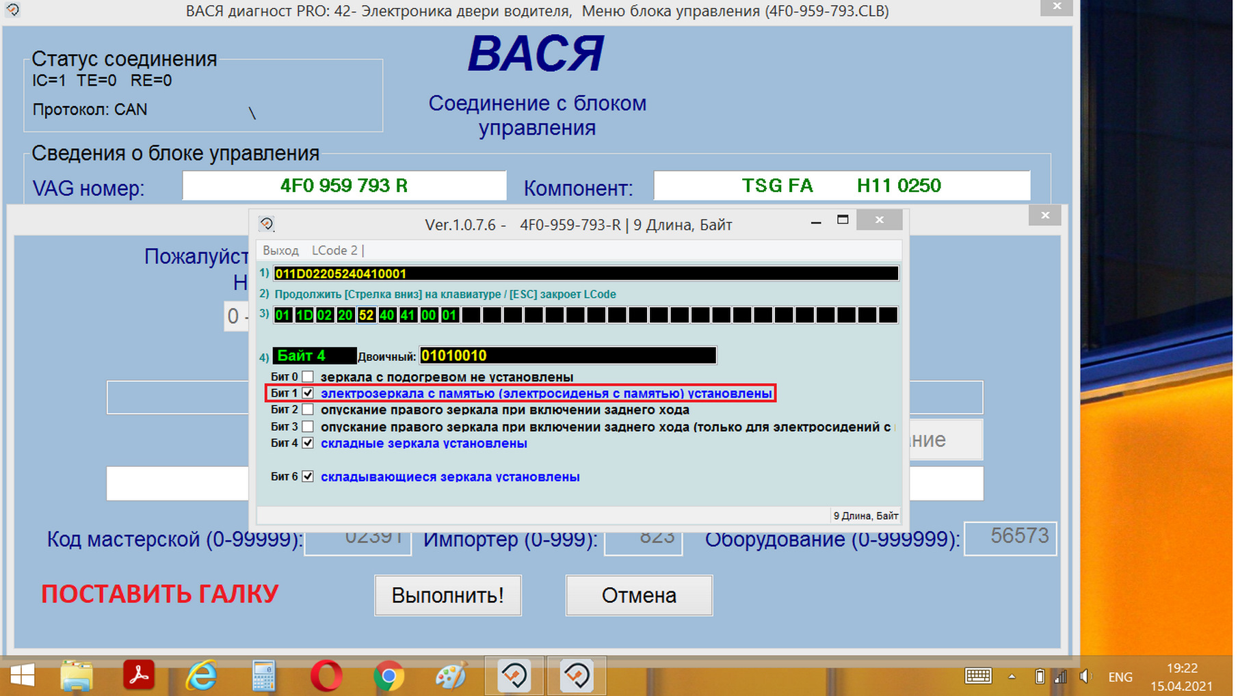Toggle Бит 0 heated mirrors checkbox
The height and width of the screenshot is (696, 1238).
point(308,377)
